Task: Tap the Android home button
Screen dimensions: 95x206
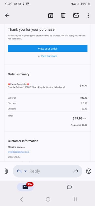Action: point(48,199)
